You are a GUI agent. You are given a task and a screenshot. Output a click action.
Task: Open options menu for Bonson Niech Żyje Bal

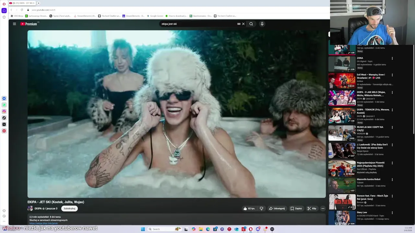(392, 196)
